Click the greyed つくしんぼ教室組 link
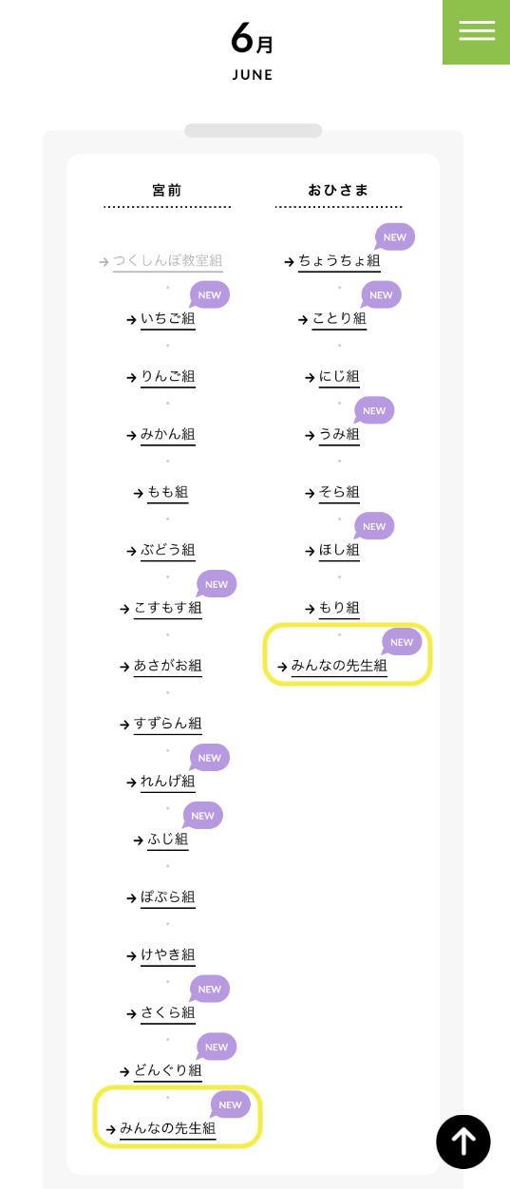This screenshot has height=1189, width=510. (168, 261)
